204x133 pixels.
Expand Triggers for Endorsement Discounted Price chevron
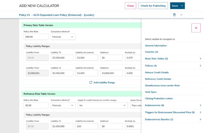click(200, 112)
